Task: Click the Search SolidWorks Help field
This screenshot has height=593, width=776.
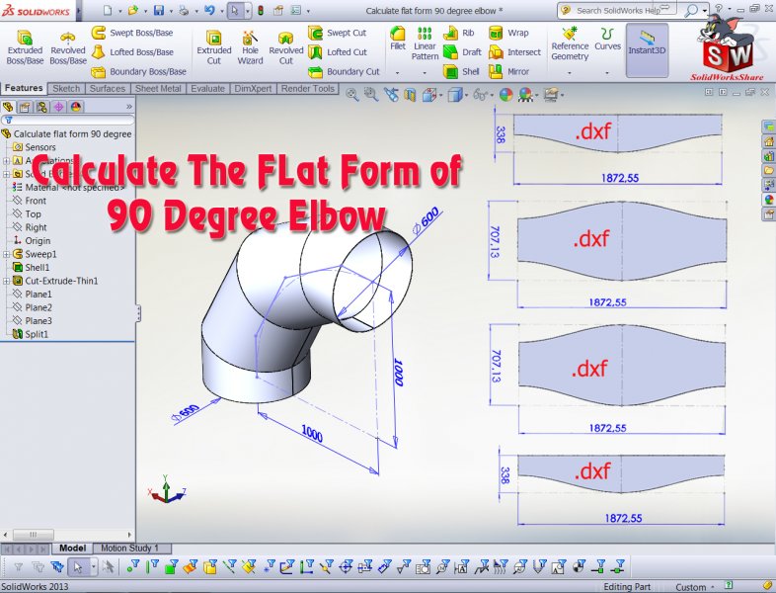Action: click(620, 11)
